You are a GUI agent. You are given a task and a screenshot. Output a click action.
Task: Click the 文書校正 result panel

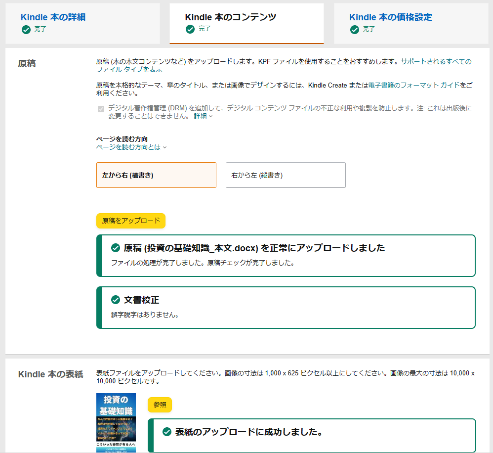tap(287, 307)
